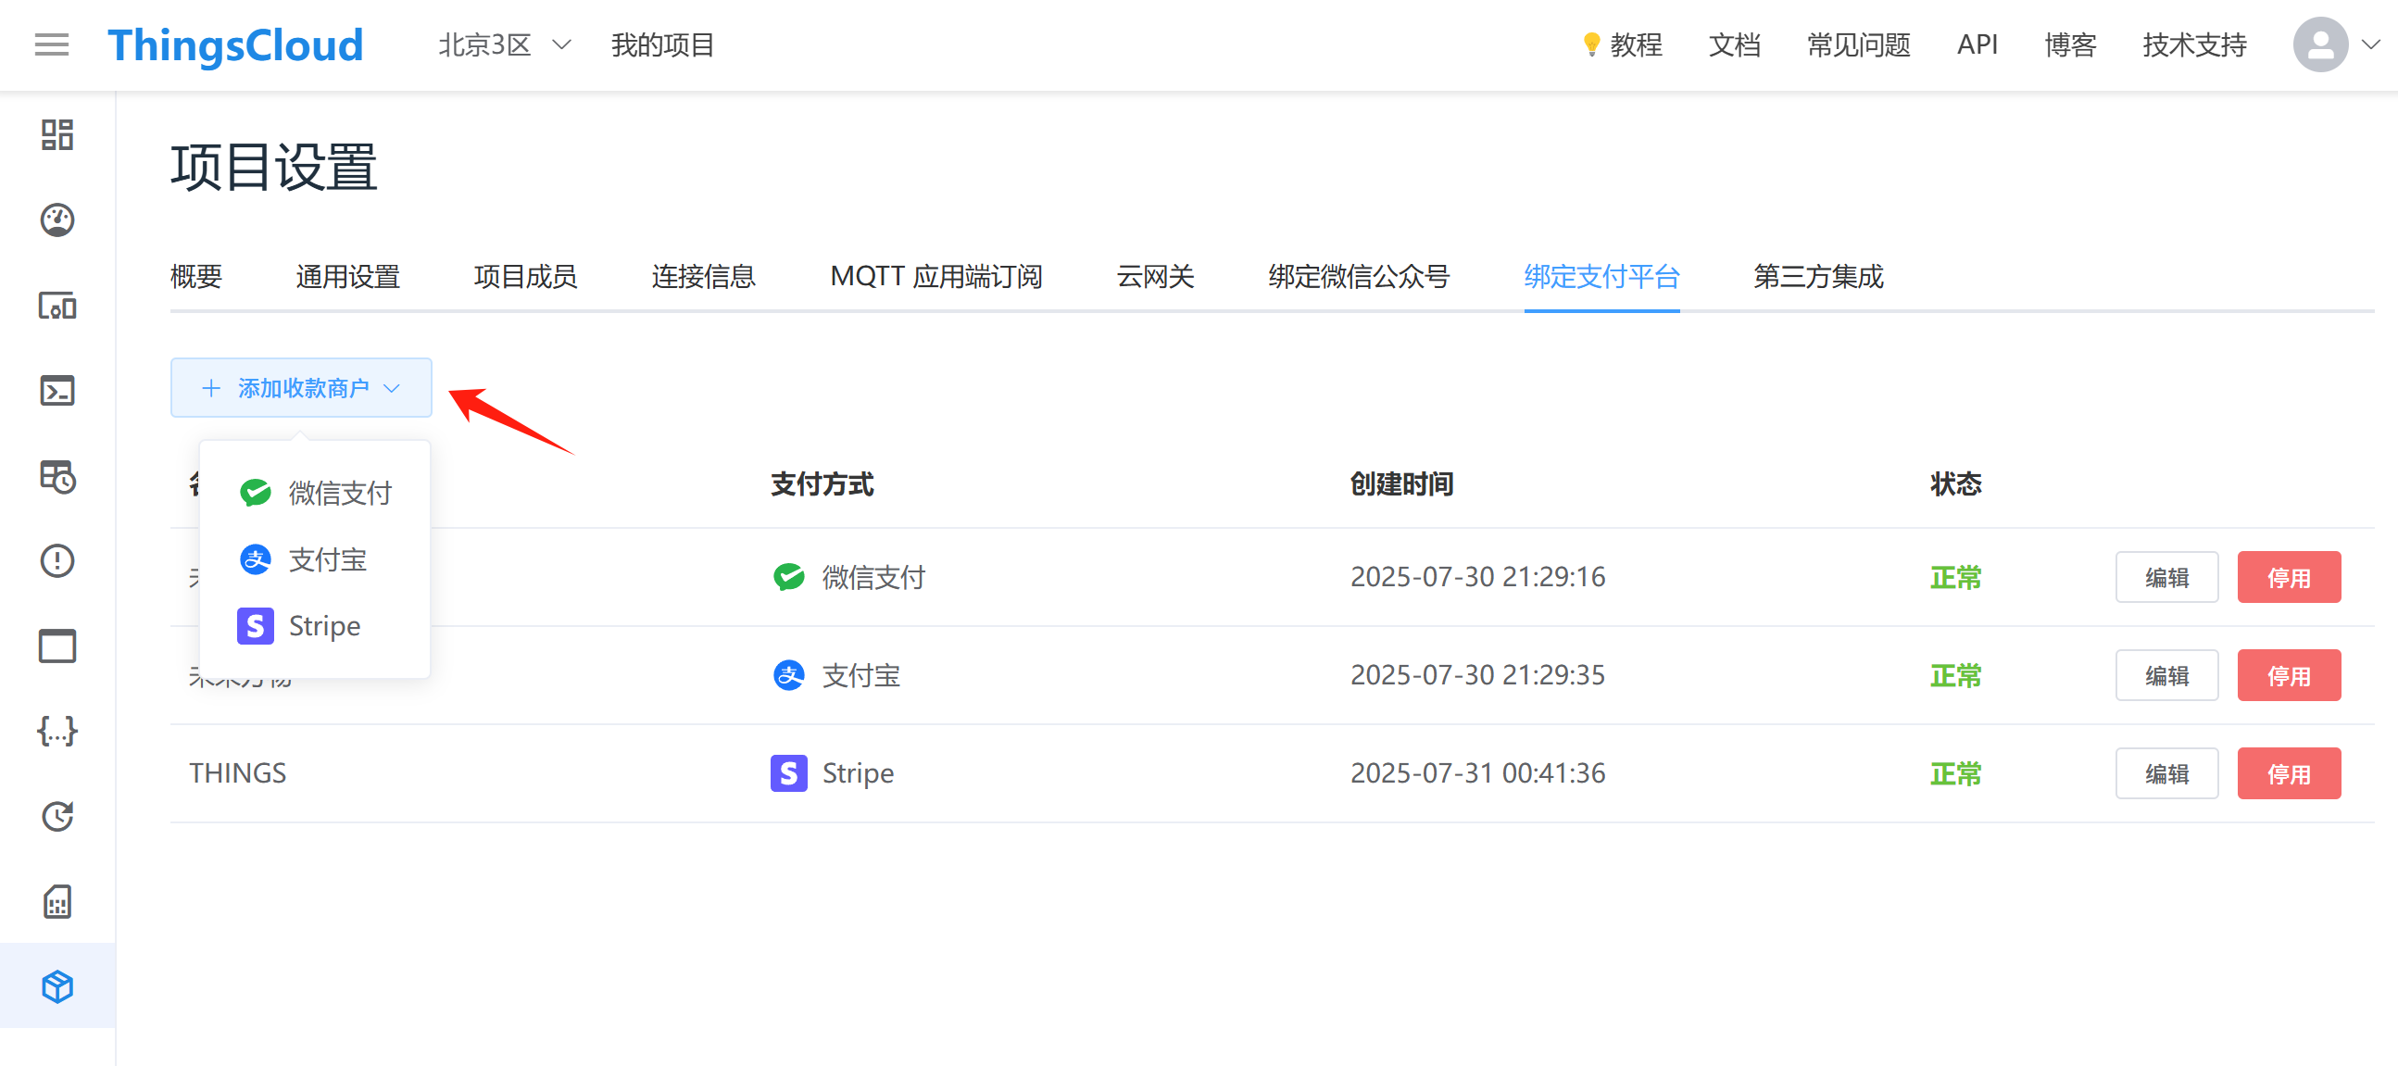The width and height of the screenshot is (2398, 1066).
Task: Click 正常 status in 微信支付 row
Action: tap(1956, 577)
